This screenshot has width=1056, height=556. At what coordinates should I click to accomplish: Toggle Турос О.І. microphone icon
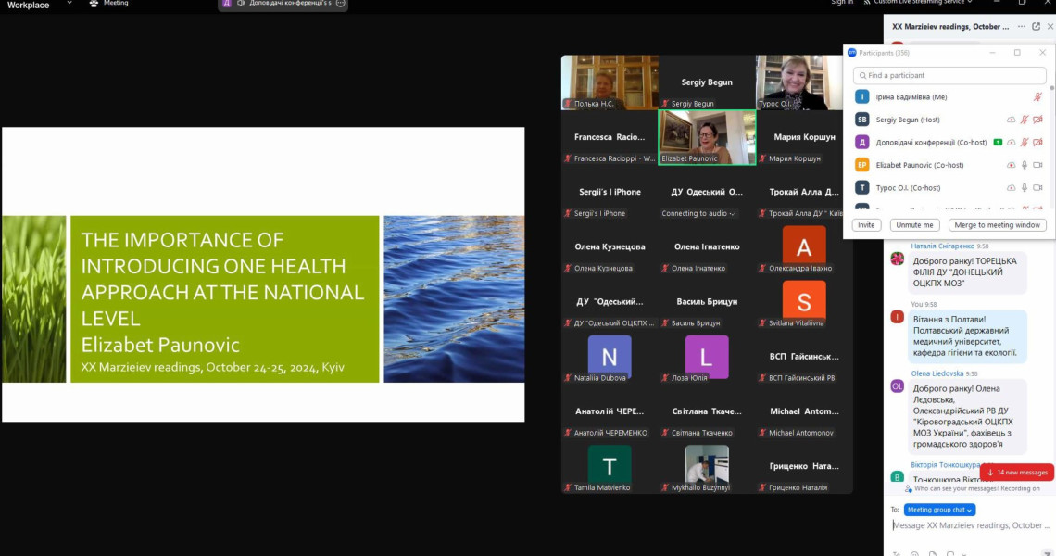(1025, 188)
